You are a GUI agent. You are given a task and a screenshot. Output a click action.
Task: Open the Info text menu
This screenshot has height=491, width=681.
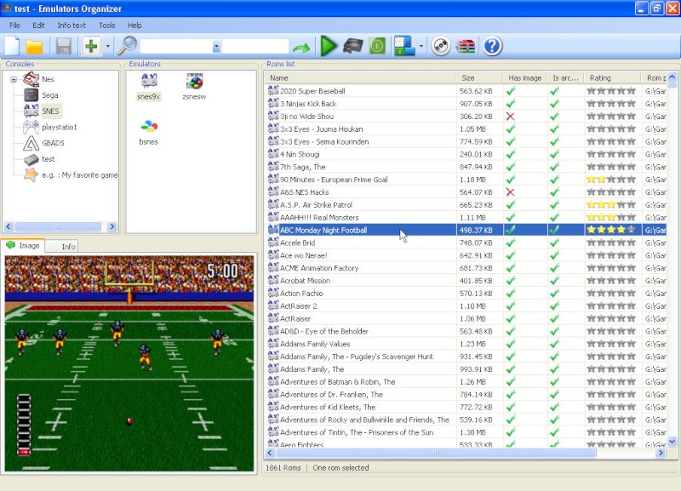[x=72, y=26]
